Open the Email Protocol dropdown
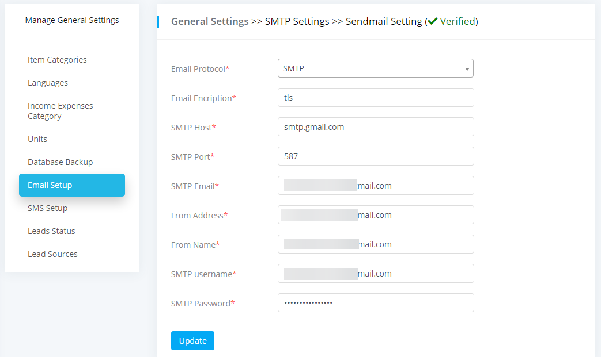 tap(375, 68)
